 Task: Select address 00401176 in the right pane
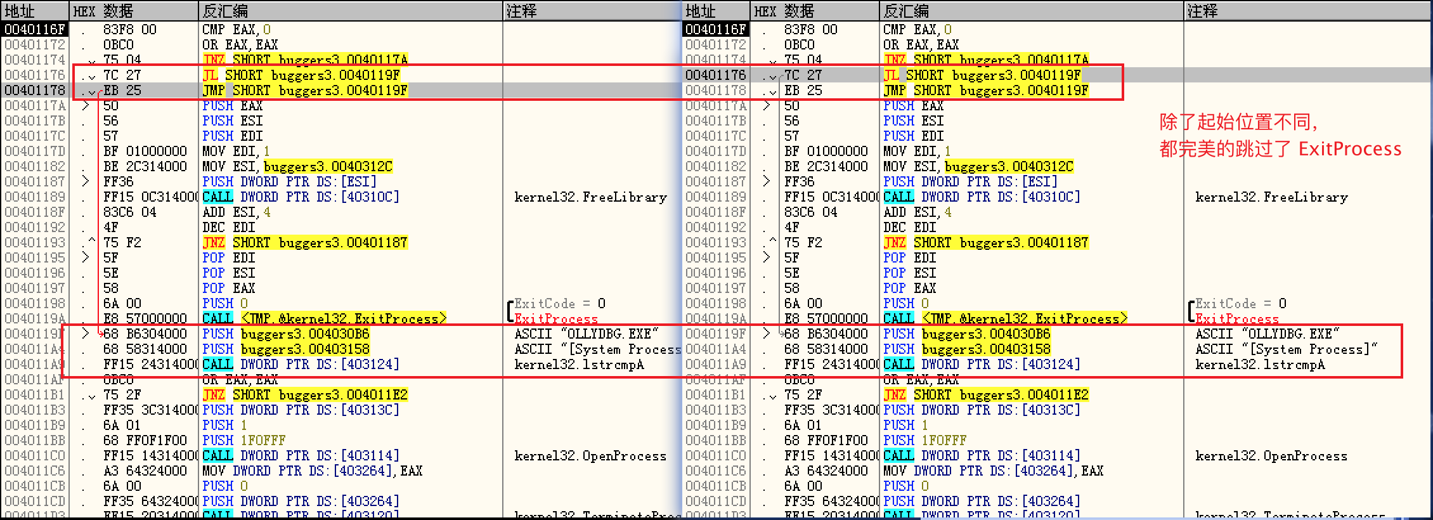pos(716,75)
